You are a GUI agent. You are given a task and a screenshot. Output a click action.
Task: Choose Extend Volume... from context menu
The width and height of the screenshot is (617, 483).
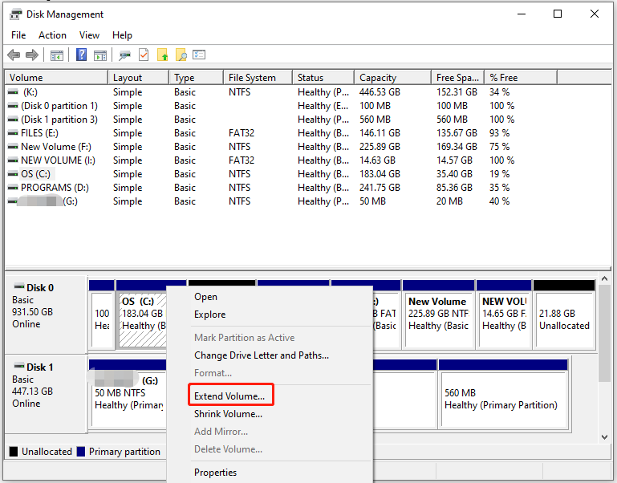(229, 396)
